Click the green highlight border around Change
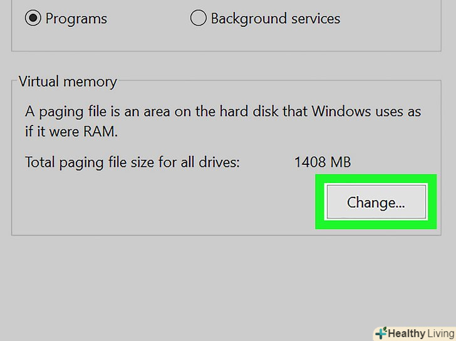This screenshot has height=341, width=456. click(321, 202)
